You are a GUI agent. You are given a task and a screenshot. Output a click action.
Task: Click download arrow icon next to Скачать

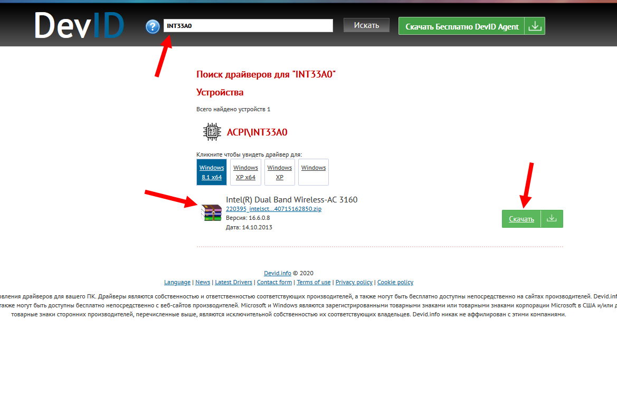[x=552, y=219]
